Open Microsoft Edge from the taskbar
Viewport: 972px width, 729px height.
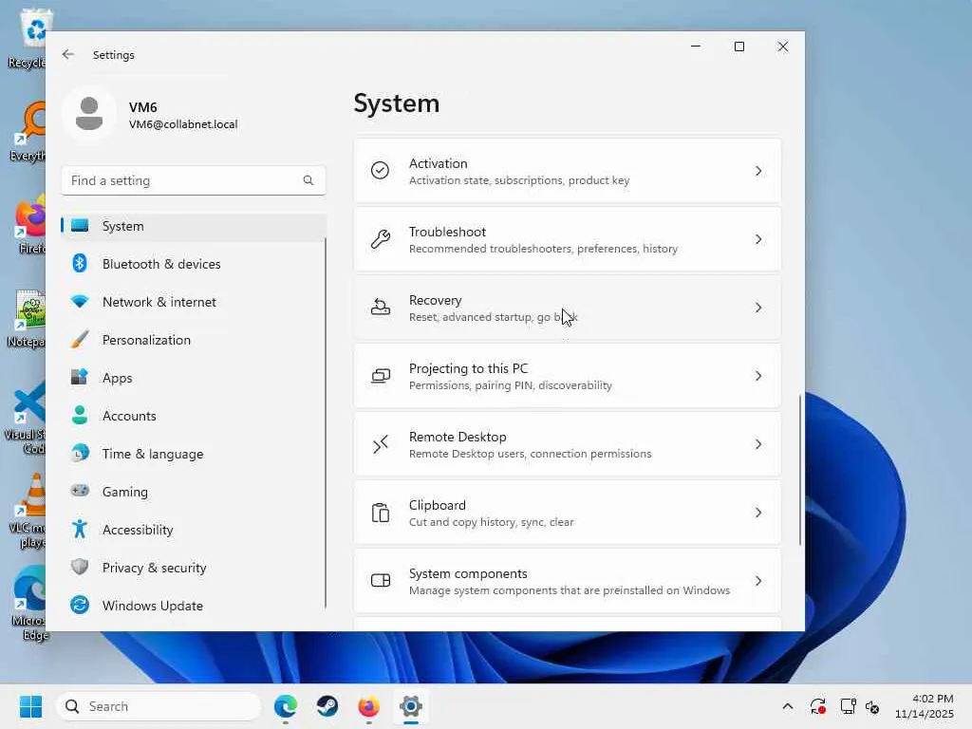click(285, 706)
